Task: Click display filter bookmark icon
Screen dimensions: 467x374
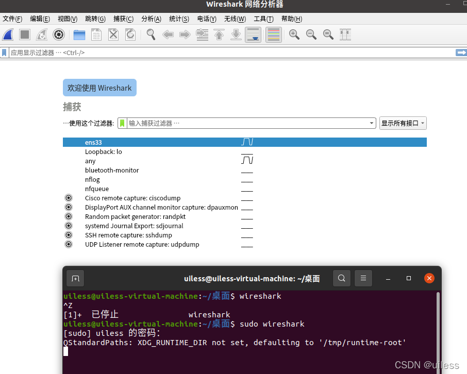Action: point(4,53)
